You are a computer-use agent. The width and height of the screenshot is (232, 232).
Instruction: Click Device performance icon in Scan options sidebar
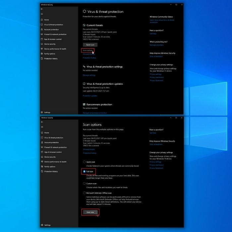pyautogui.click(x=42, y=162)
